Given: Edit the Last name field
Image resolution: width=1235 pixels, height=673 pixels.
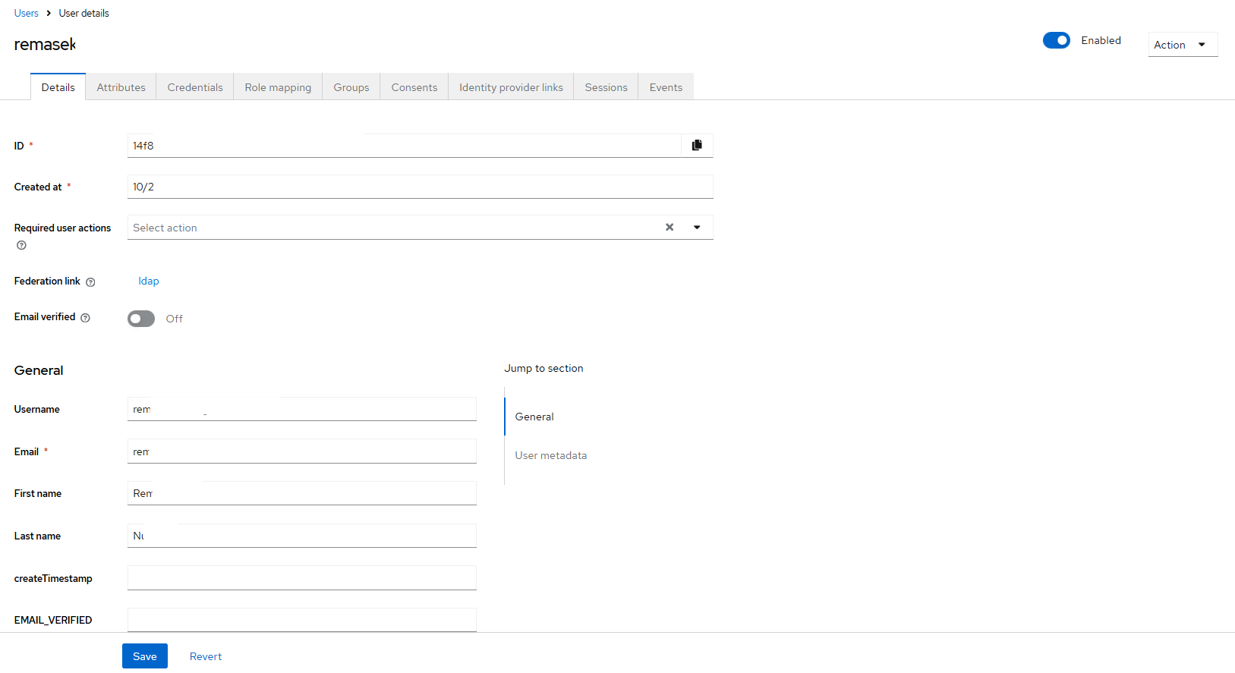Looking at the screenshot, I should pos(302,536).
